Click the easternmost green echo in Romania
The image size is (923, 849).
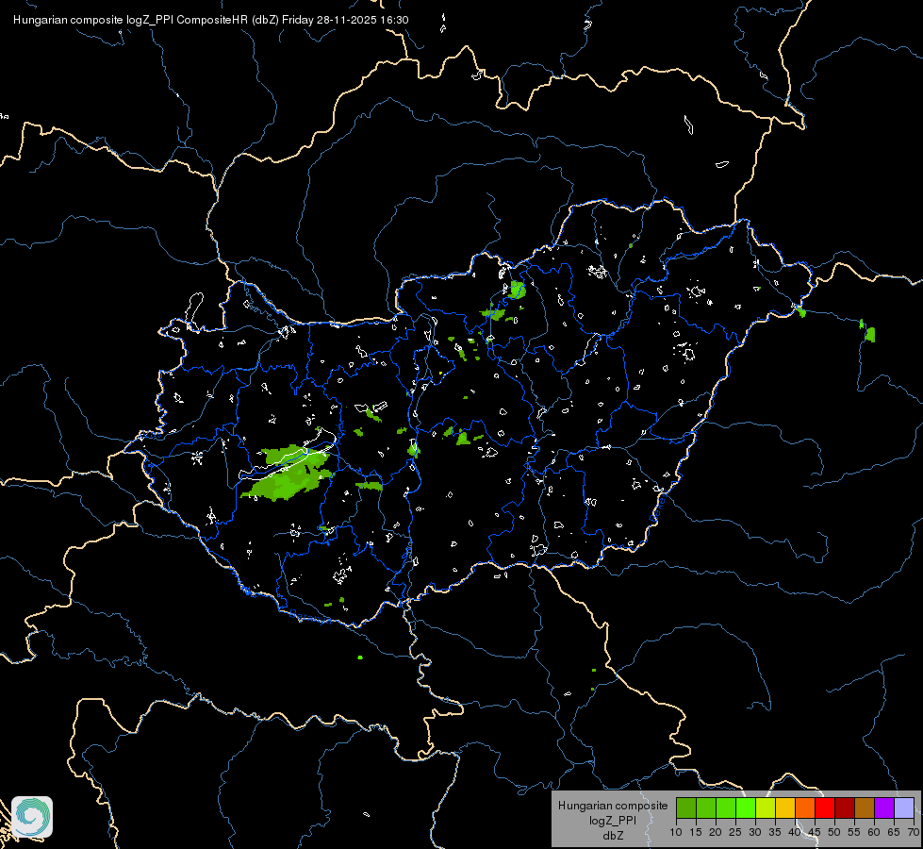[870, 335]
